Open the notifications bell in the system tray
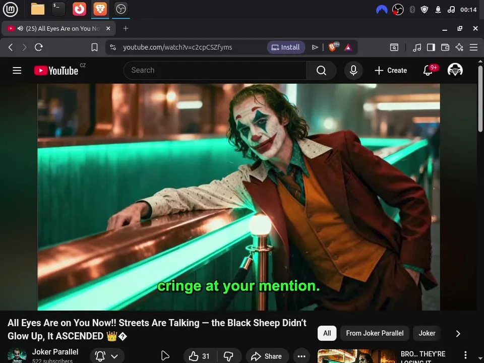 click(x=438, y=10)
